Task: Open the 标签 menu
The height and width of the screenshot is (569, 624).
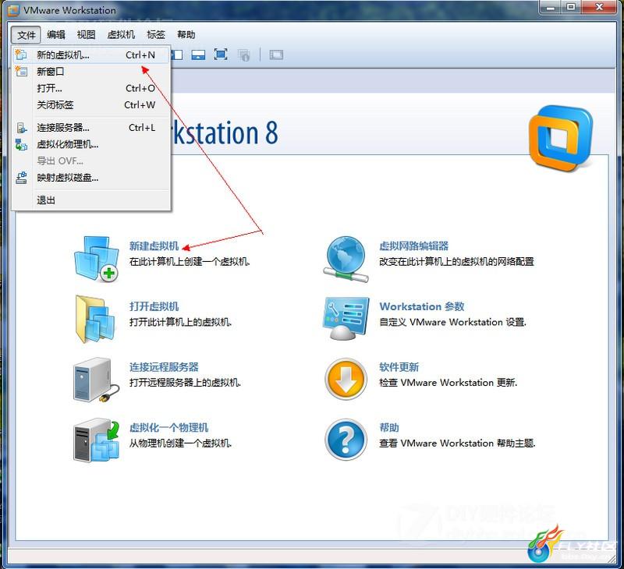Action: 156,34
